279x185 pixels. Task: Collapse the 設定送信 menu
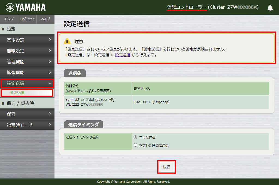[x=27, y=83]
